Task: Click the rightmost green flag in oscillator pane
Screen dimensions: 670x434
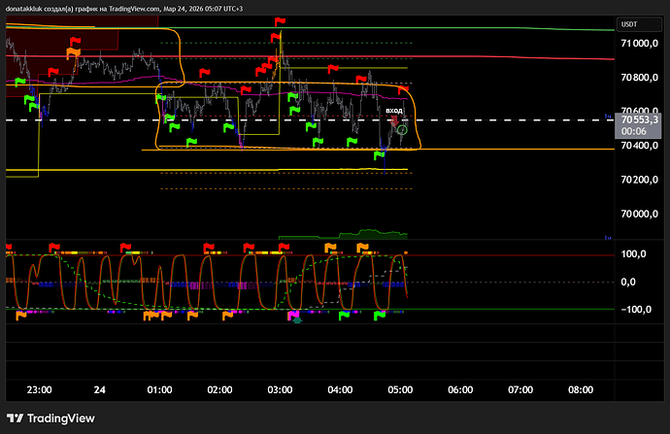Action: coord(380,315)
